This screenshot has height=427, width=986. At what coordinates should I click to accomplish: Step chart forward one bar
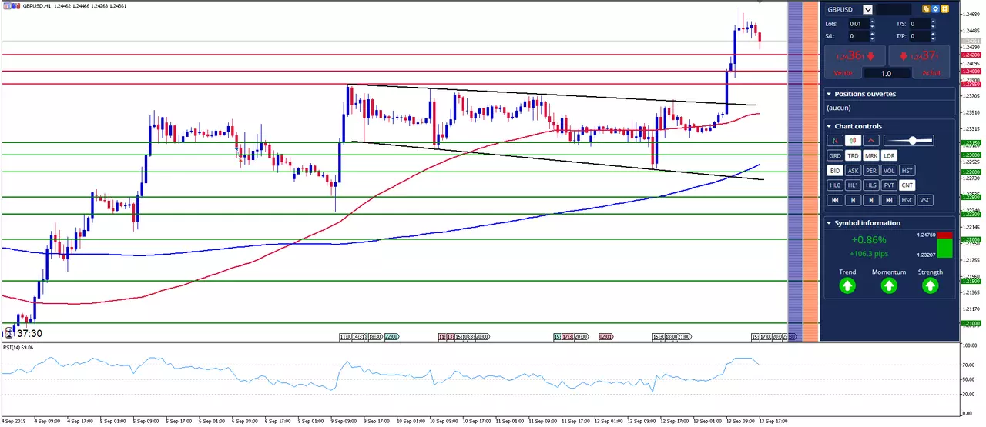[x=871, y=200]
